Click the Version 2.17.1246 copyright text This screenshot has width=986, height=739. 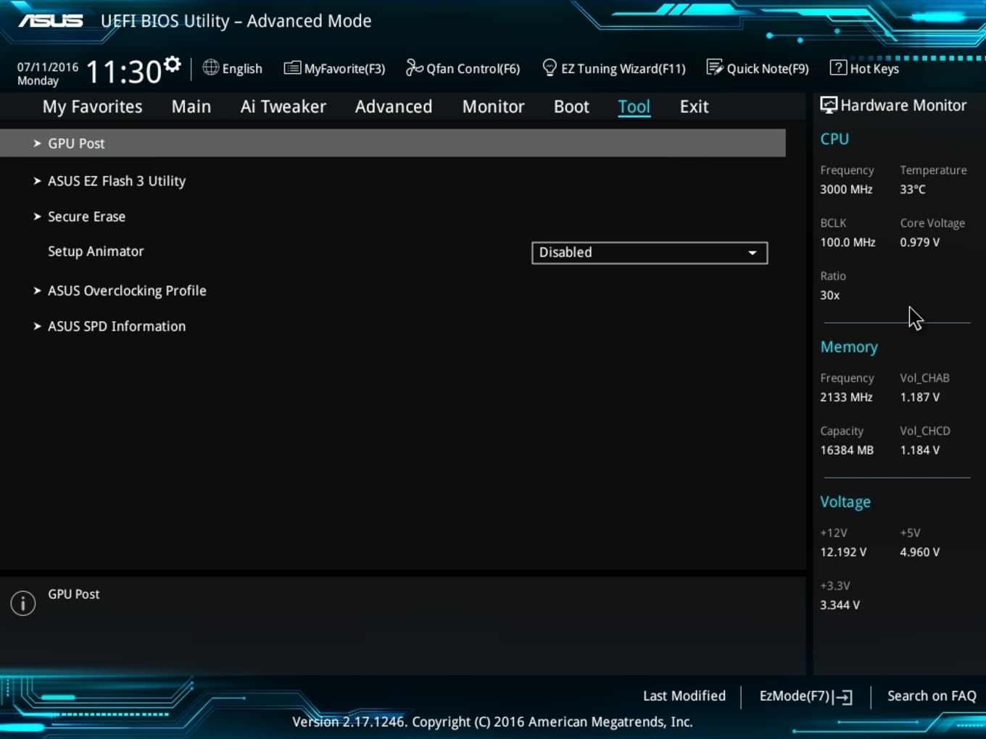pyautogui.click(x=492, y=722)
